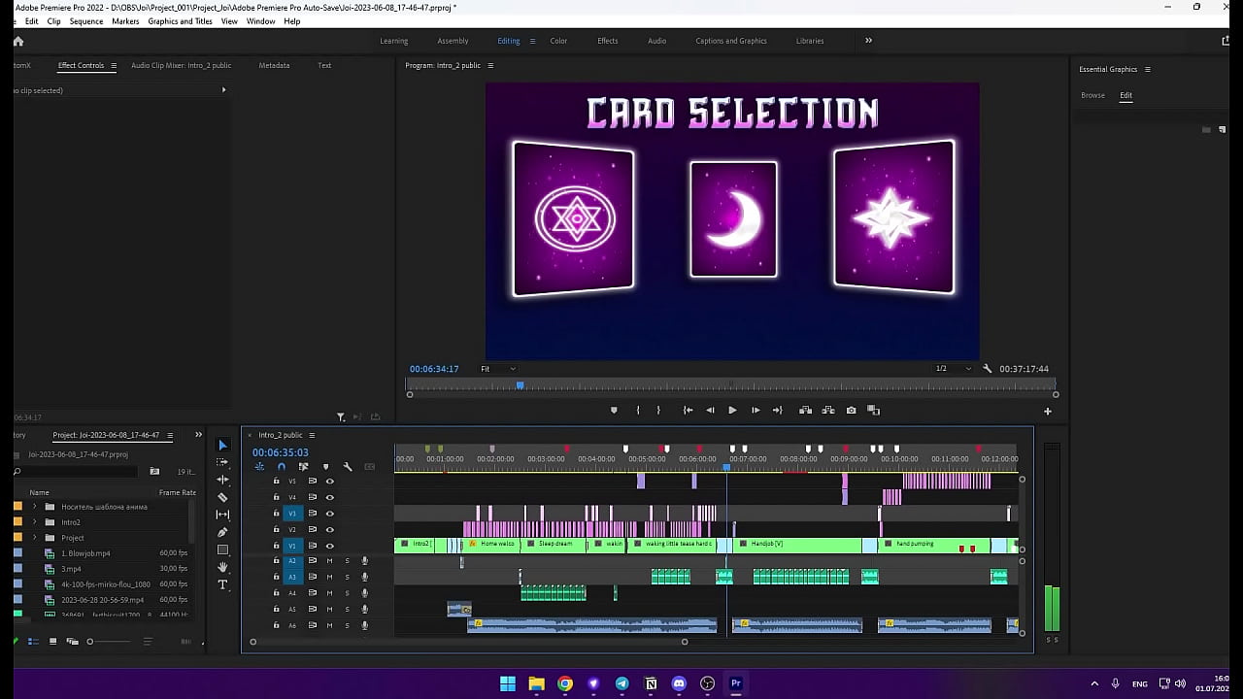
Task: Select the Hand tool
Action: point(222,566)
